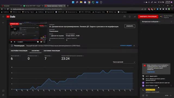The width and height of the screenshot is (174, 98).
Task: Play the live stream preview
Action: (x=11, y=42)
